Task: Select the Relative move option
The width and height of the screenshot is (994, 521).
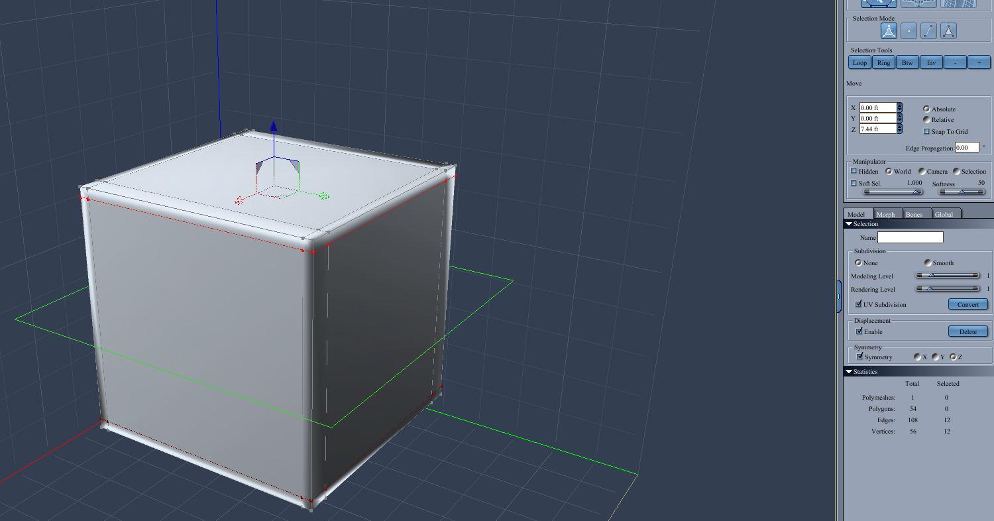Action: pos(926,119)
